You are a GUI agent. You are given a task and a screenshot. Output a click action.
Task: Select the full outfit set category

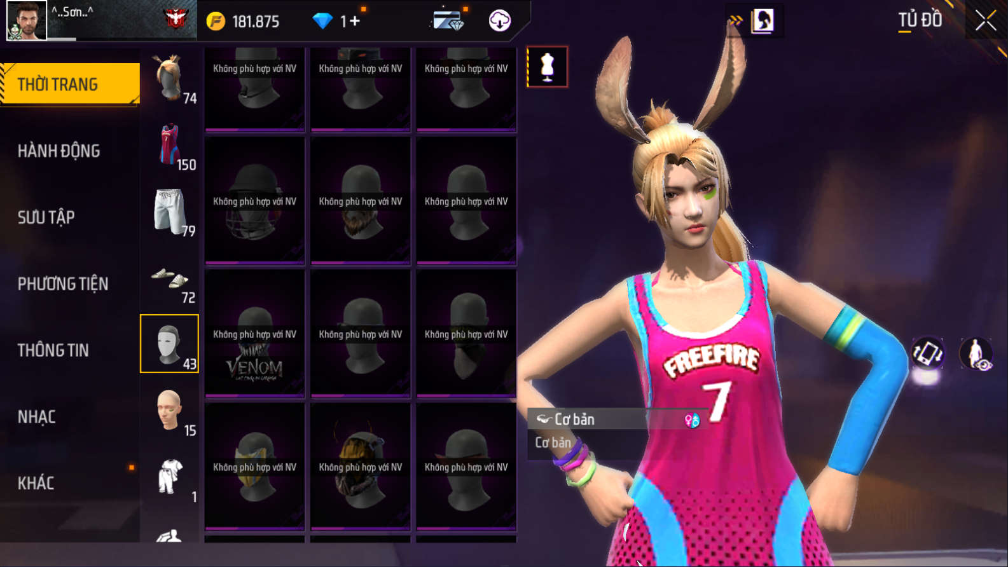[170, 477]
